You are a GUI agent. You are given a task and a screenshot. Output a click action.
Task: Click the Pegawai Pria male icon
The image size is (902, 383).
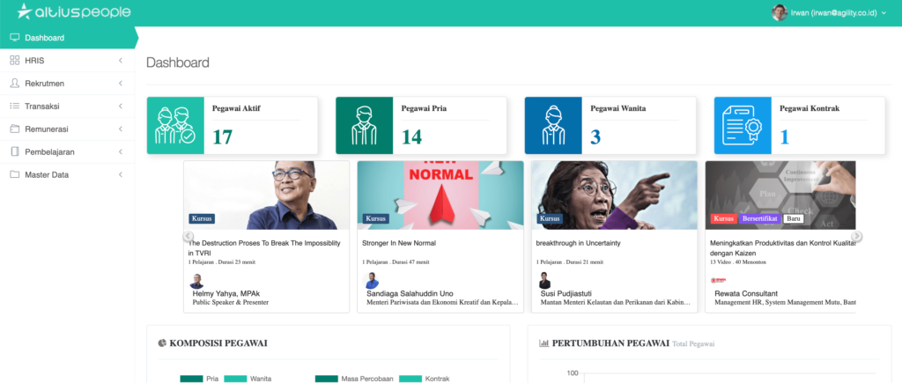tap(364, 125)
